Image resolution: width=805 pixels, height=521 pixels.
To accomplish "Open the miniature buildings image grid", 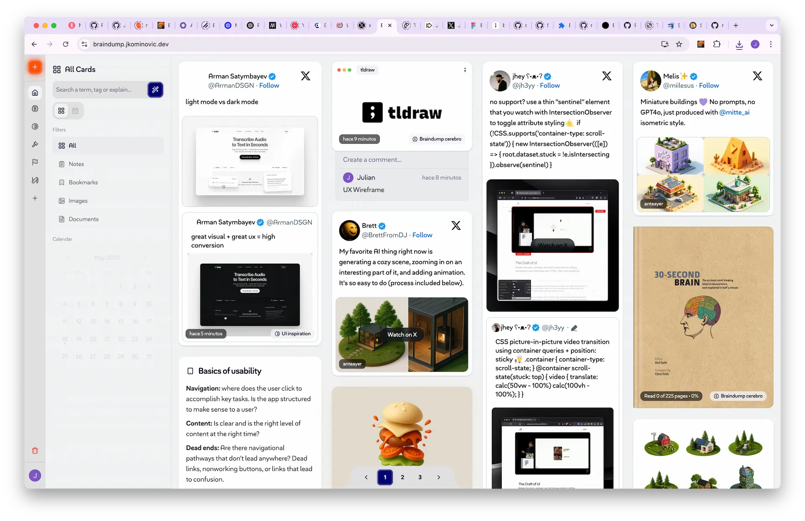I will click(x=703, y=174).
